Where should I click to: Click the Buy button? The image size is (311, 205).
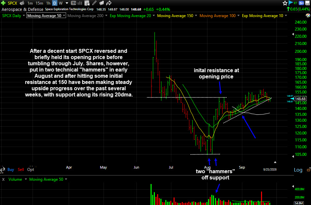click(x=11, y=170)
